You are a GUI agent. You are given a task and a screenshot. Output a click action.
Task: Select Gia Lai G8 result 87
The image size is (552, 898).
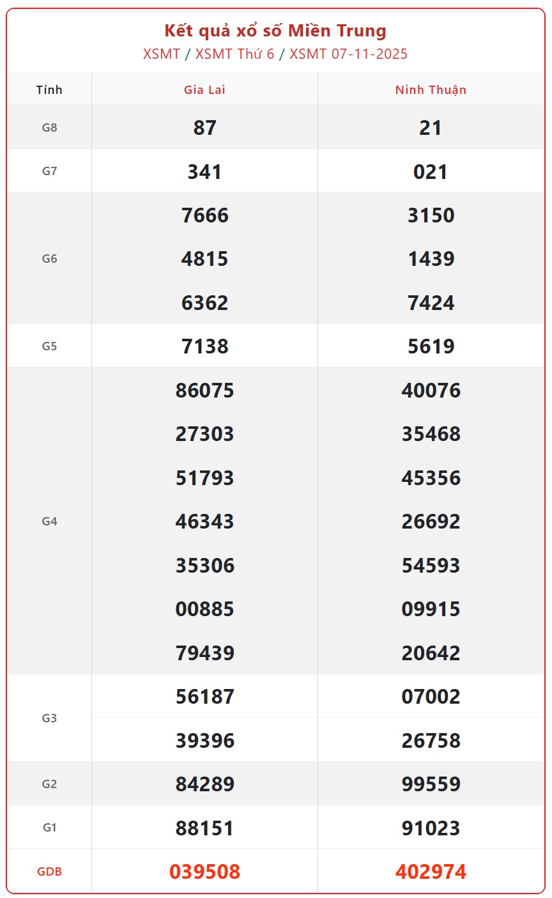(x=204, y=128)
